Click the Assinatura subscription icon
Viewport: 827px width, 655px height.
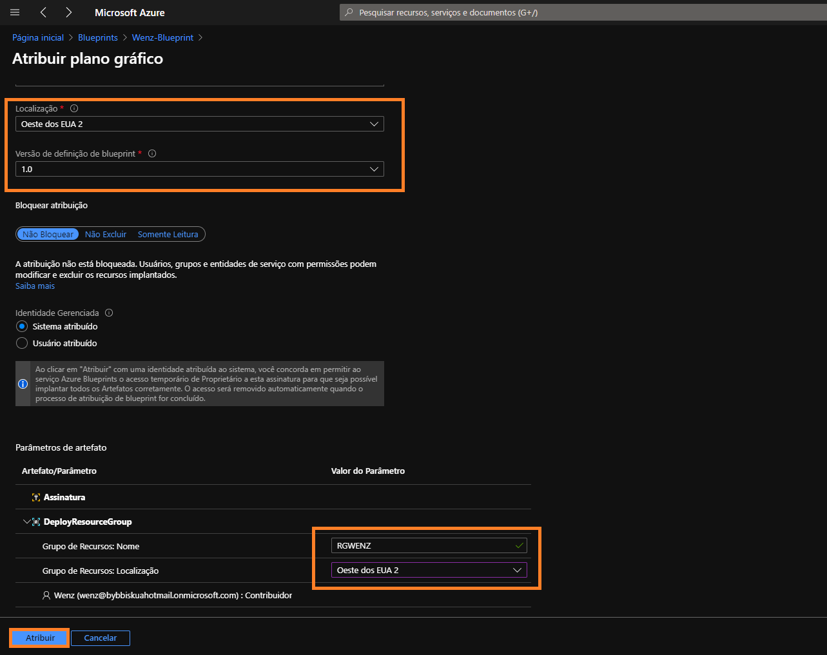click(x=36, y=497)
